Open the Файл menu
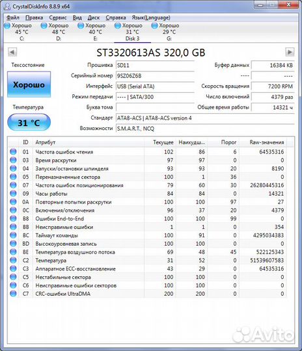This screenshot has height=351, width=302. 13,18
